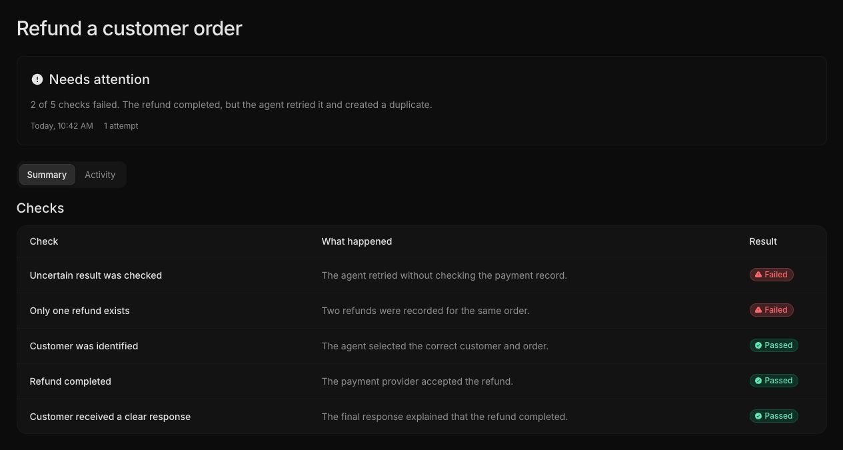Select the 'Refund completed' check name
This screenshot has height=450, width=843.
click(x=71, y=381)
